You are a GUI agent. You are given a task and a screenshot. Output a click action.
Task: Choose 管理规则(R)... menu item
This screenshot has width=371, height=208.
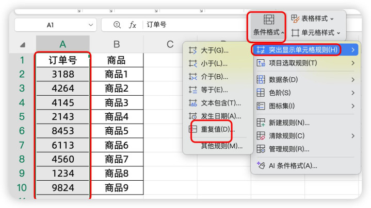coord(305,149)
